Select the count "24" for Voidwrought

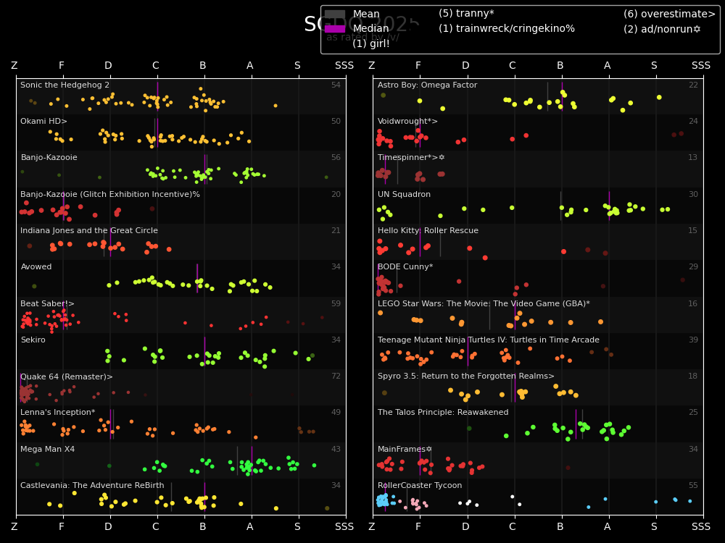pyautogui.click(x=693, y=121)
